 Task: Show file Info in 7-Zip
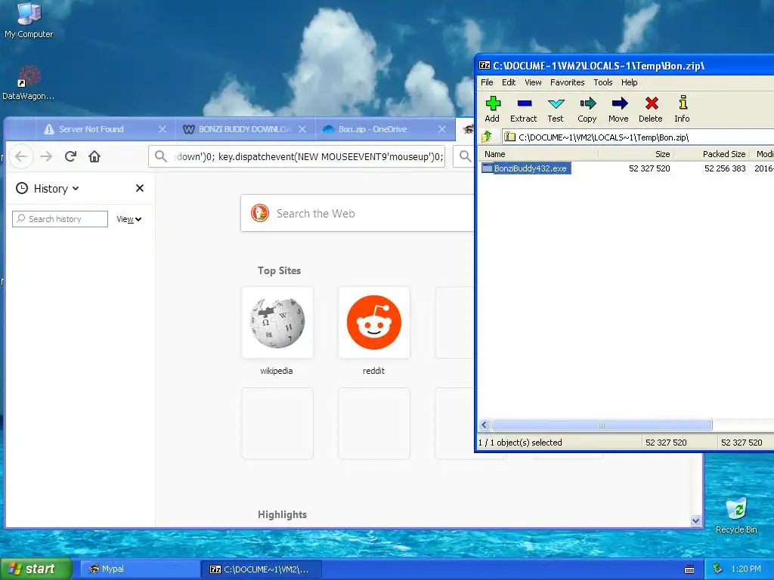[x=683, y=109]
